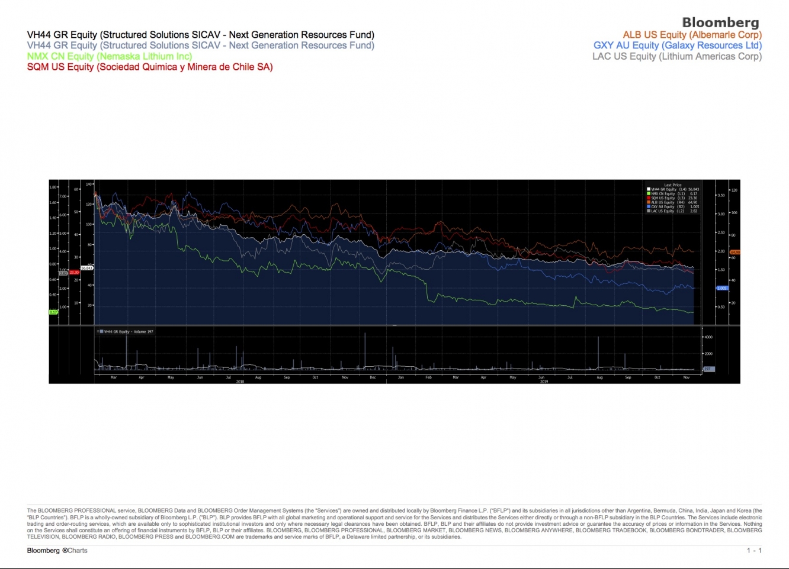The image size is (789, 569).
Task: Click the Feb month label on the time axis
Action: [429, 377]
